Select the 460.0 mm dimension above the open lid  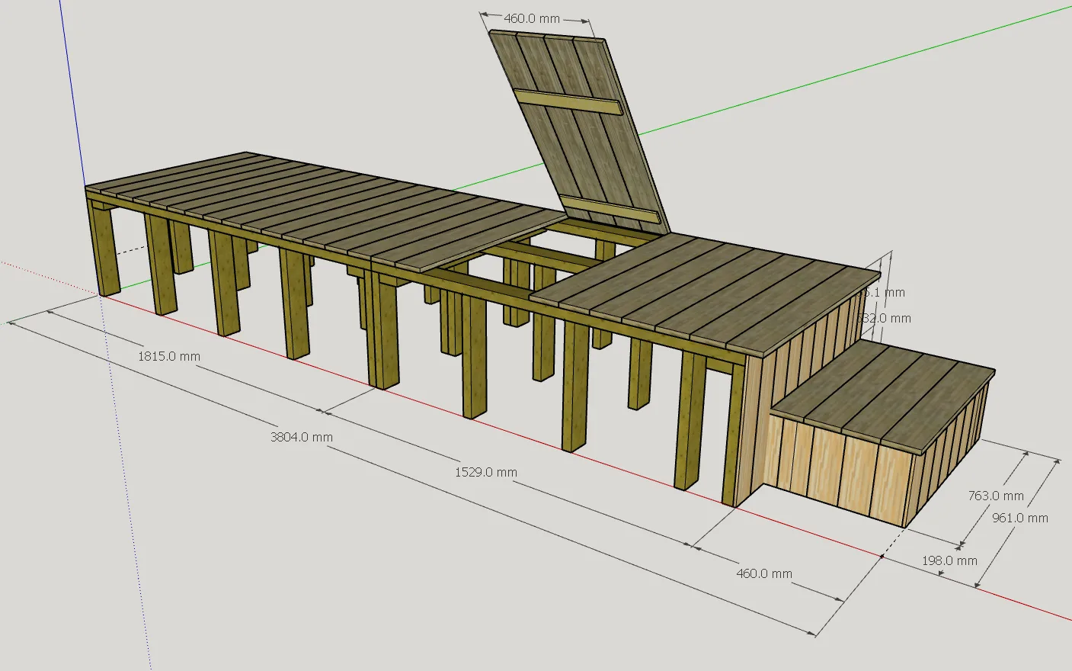pyautogui.click(x=532, y=18)
